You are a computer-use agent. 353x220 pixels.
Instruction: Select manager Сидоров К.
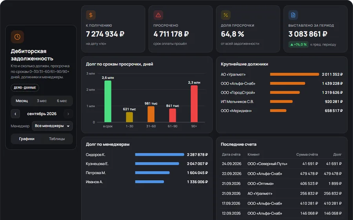pos(95,154)
